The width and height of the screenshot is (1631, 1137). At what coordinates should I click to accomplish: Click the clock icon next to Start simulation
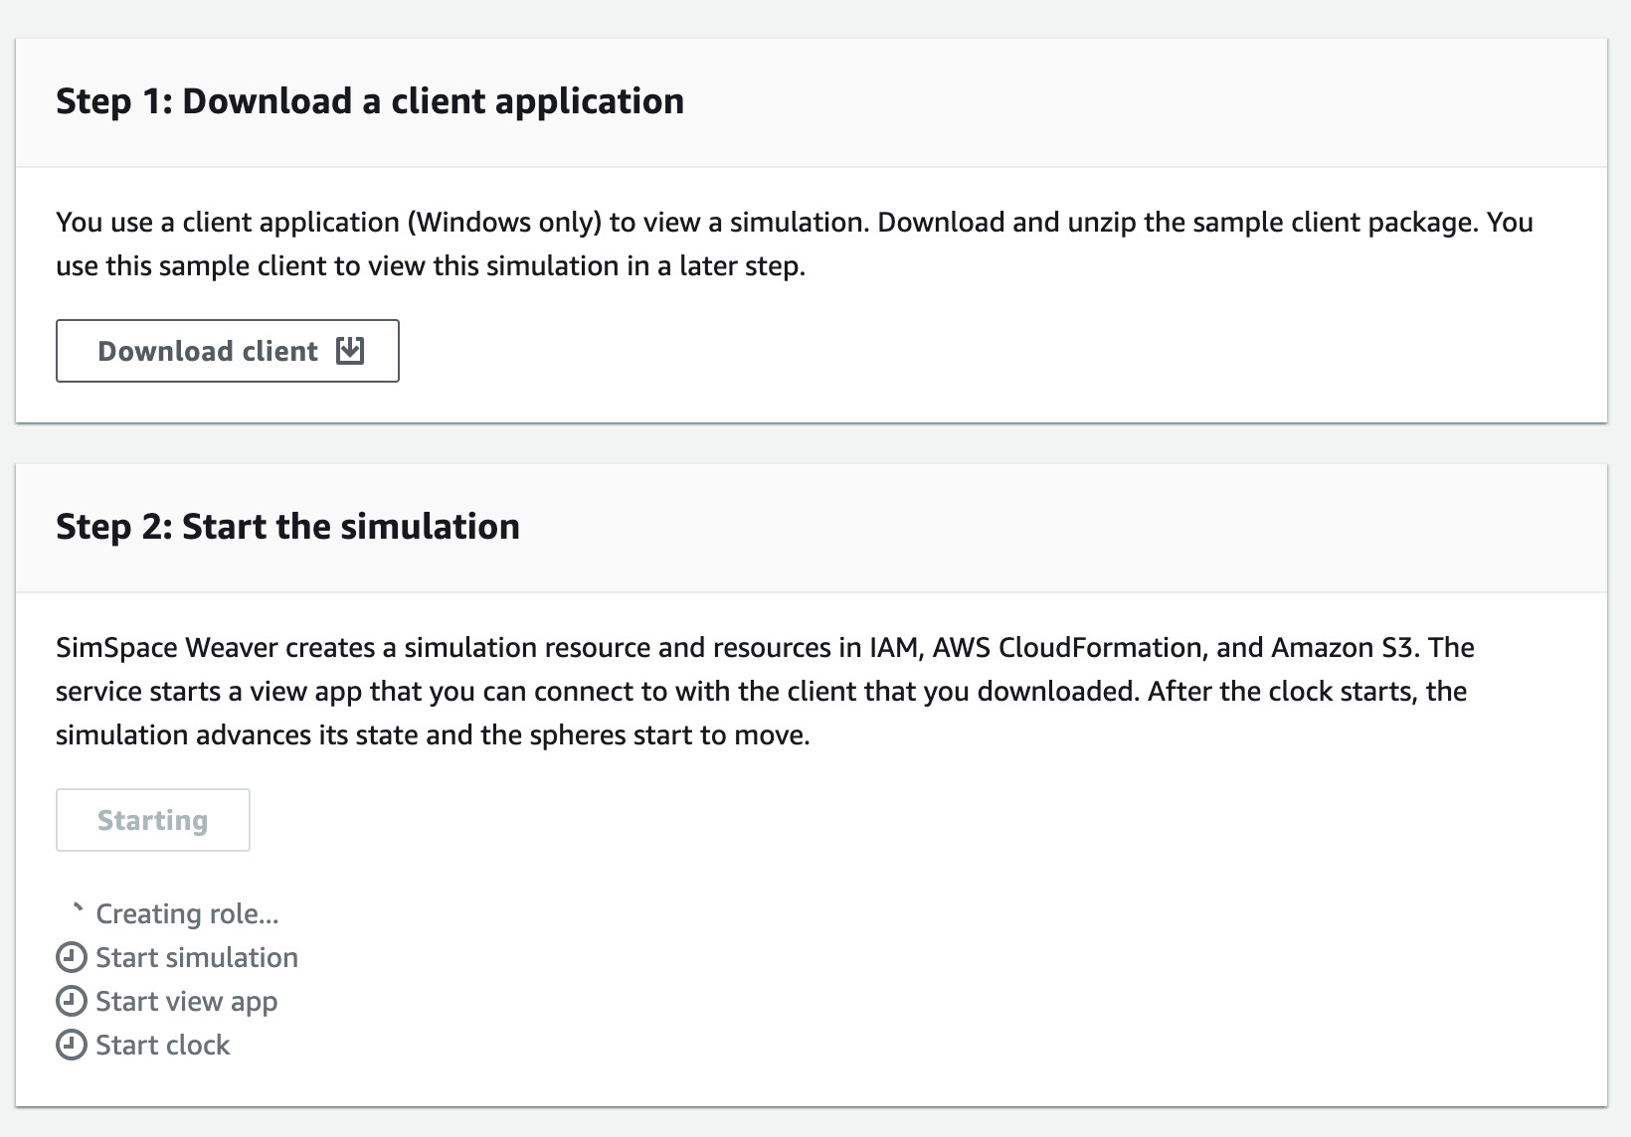(x=71, y=957)
